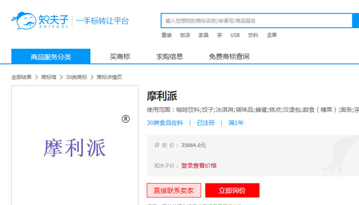Select the 饮料 hot search keyword
This screenshot has width=359, height=205.
253,35
